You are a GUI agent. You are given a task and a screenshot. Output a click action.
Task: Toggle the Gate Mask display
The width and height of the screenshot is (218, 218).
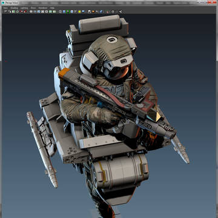[x=42, y=12]
